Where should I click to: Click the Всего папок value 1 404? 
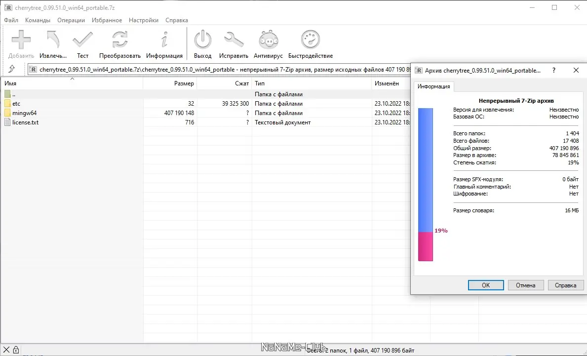pyautogui.click(x=572, y=133)
